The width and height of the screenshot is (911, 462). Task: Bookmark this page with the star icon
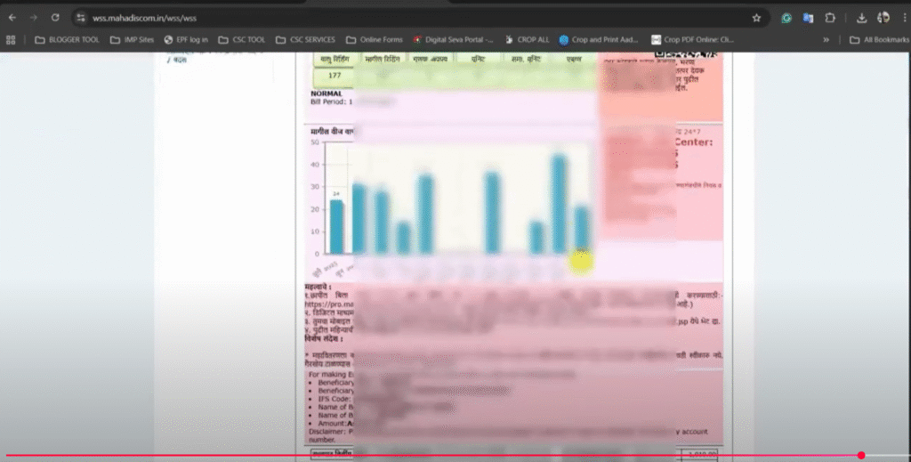(756, 18)
